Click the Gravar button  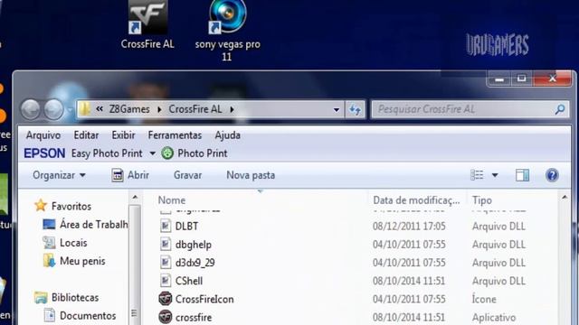[187, 175]
